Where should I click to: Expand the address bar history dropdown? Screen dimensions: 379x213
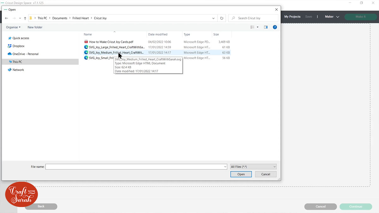pyautogui.click(x=214, y=18)
